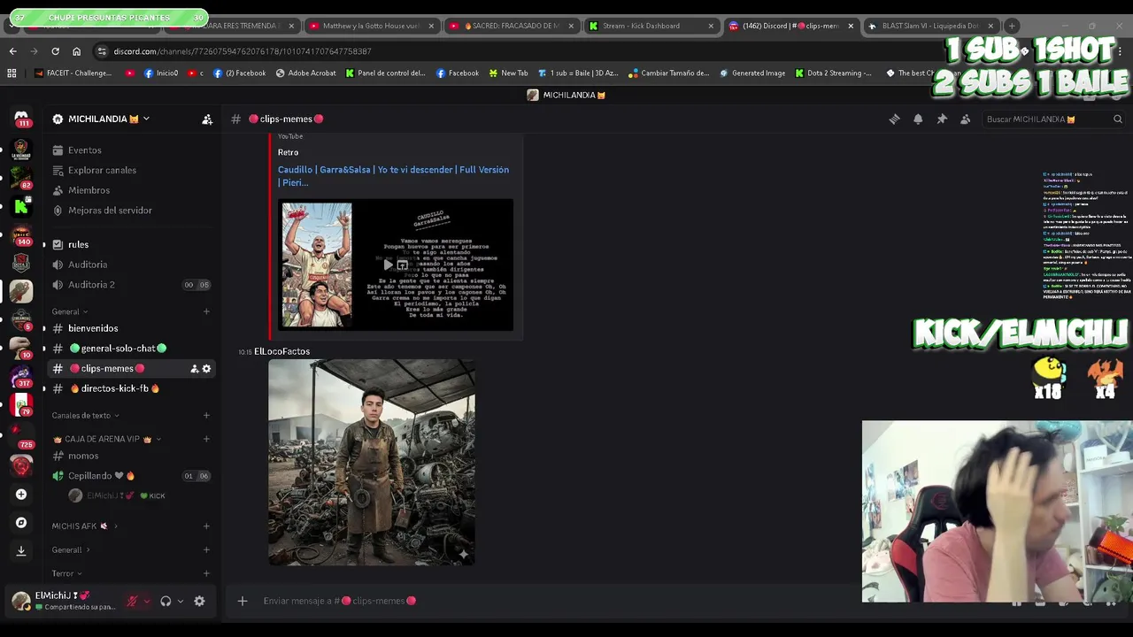The image size is (1133, 637).
Task: Click the member list icon in header
Action: [965, 119]
